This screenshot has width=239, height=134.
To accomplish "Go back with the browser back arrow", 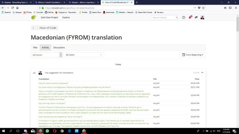I will coord(3,8).
